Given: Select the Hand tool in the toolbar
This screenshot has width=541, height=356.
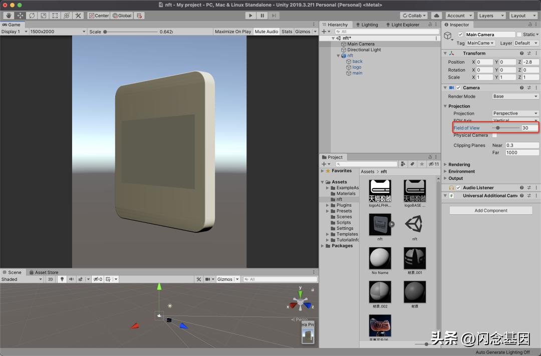Looking at the screenshot, I should (x=8, y=16).
